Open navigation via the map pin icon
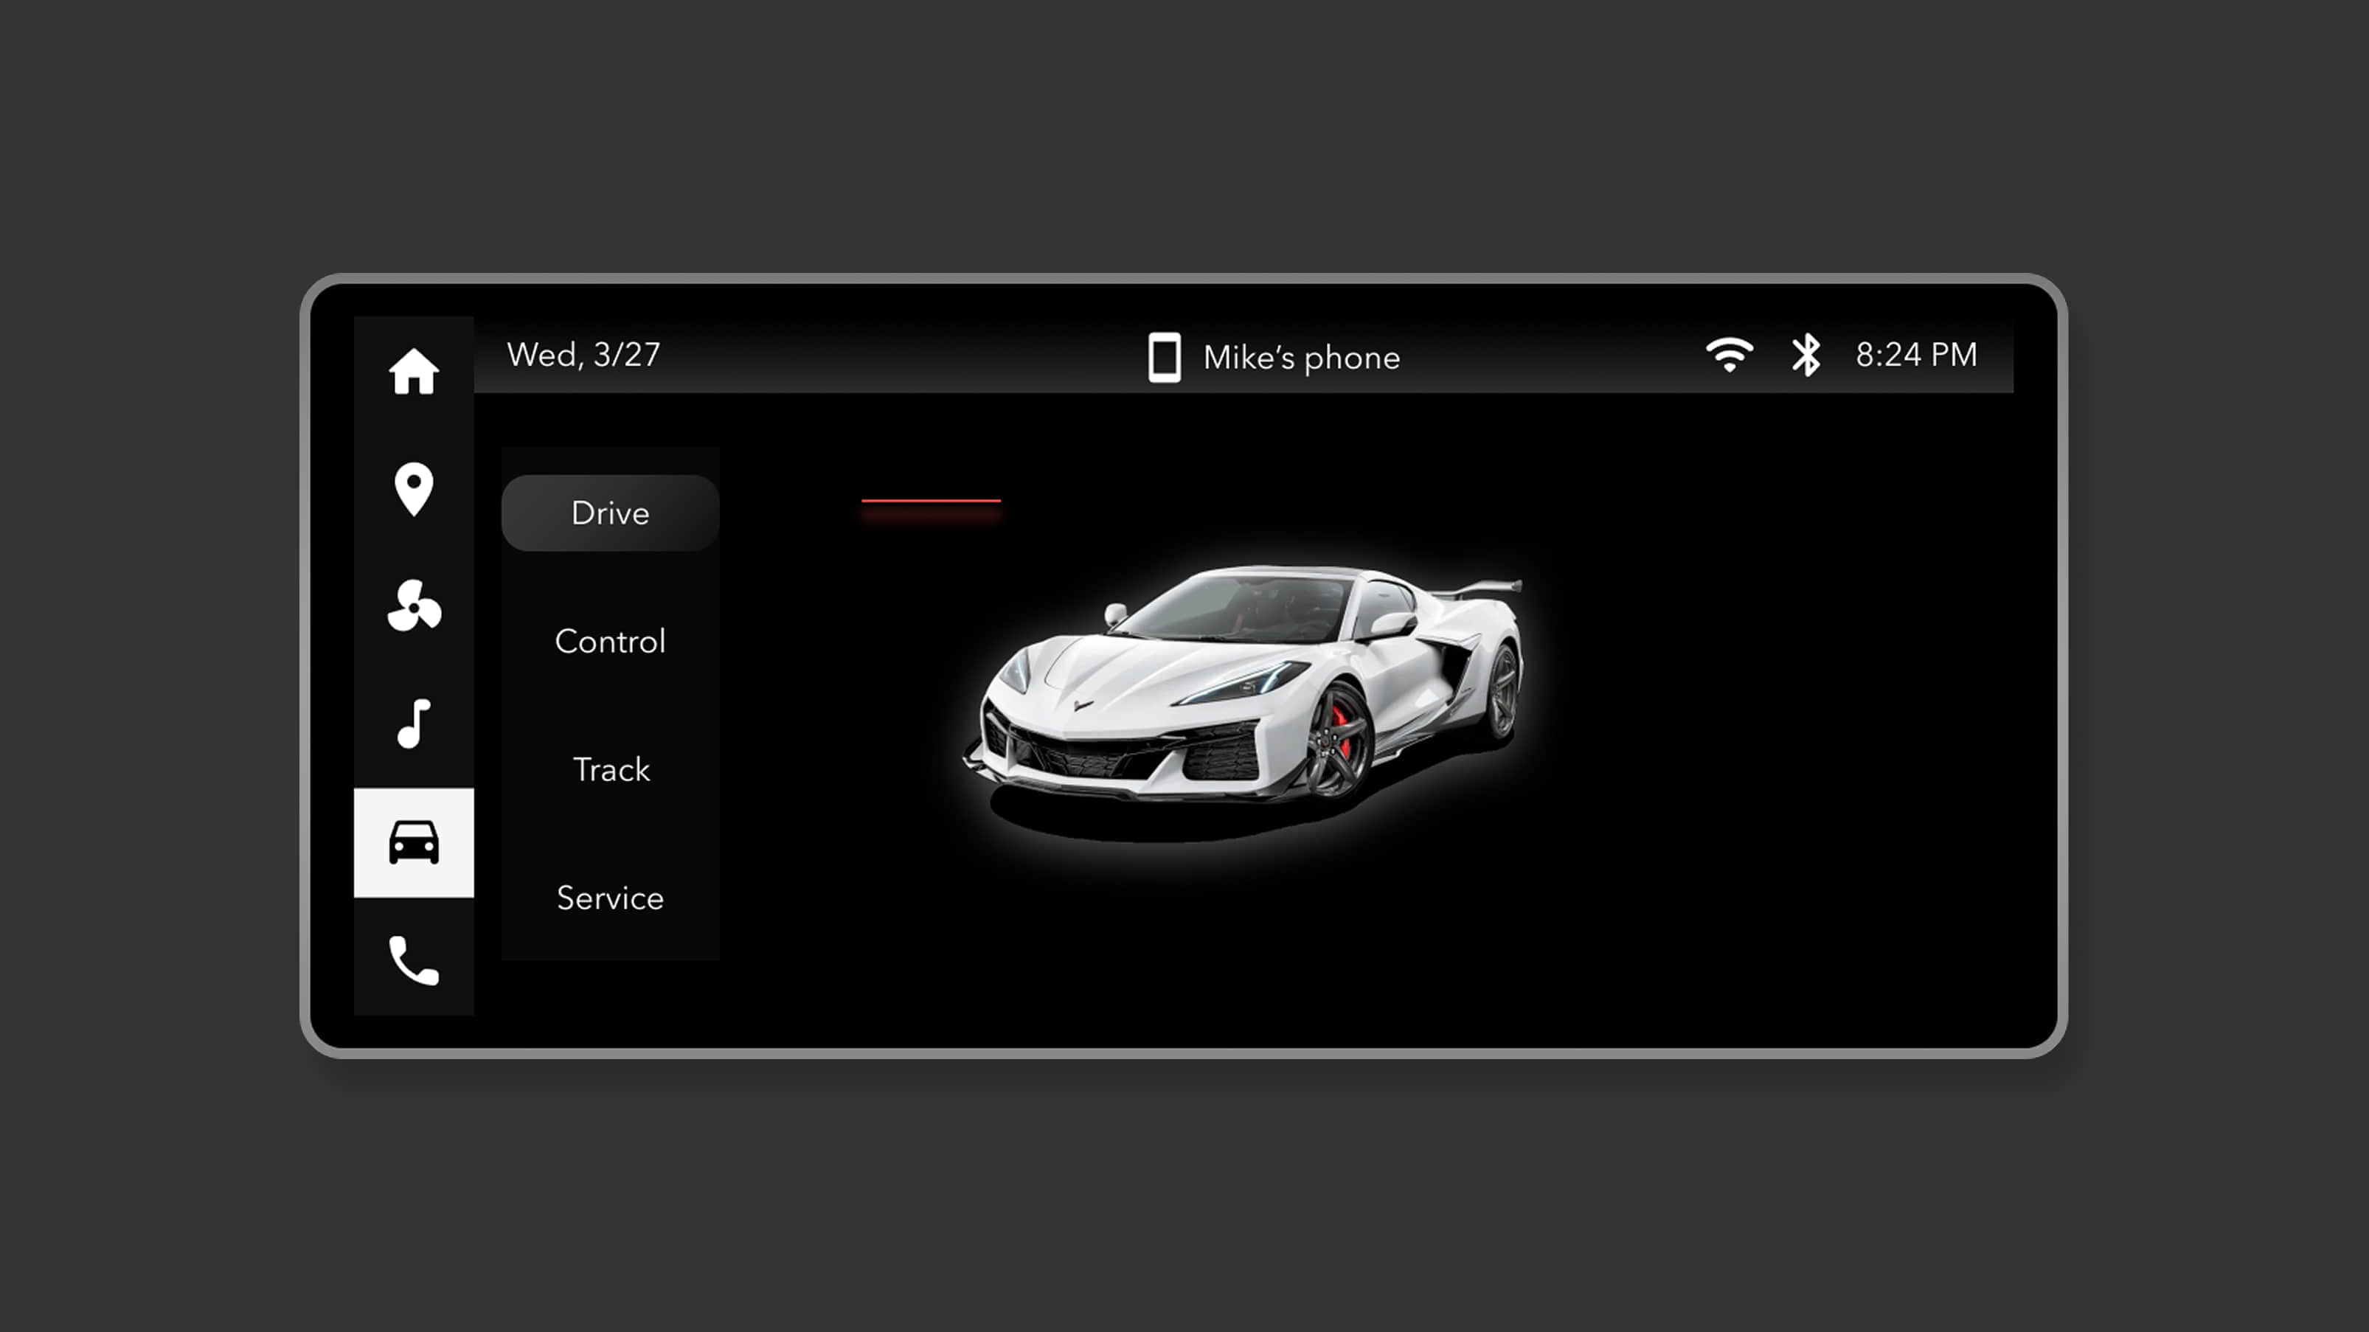 tap(413, 488)
